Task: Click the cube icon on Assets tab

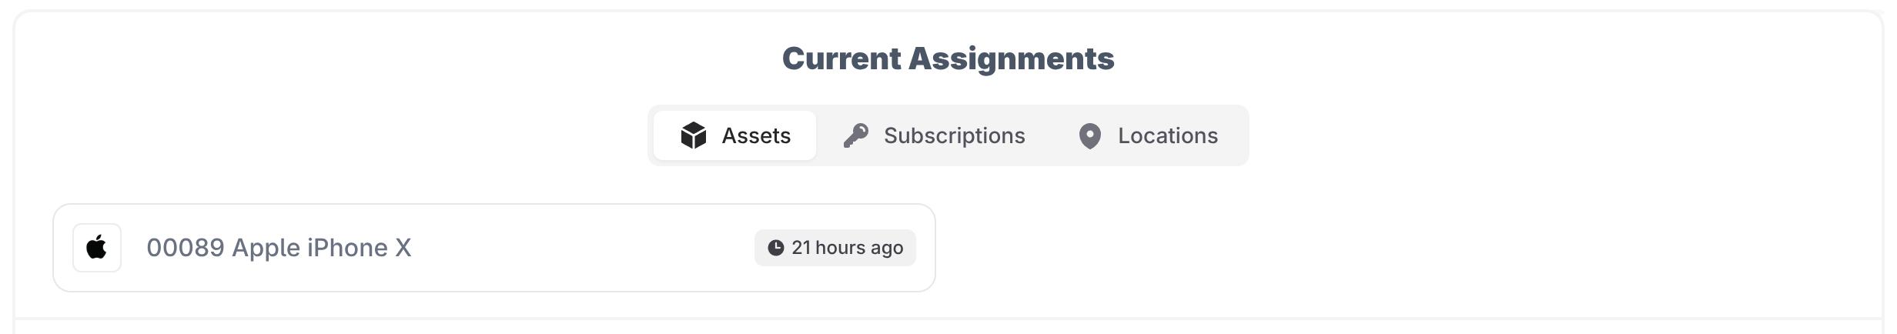Action: tap(693, 135)
